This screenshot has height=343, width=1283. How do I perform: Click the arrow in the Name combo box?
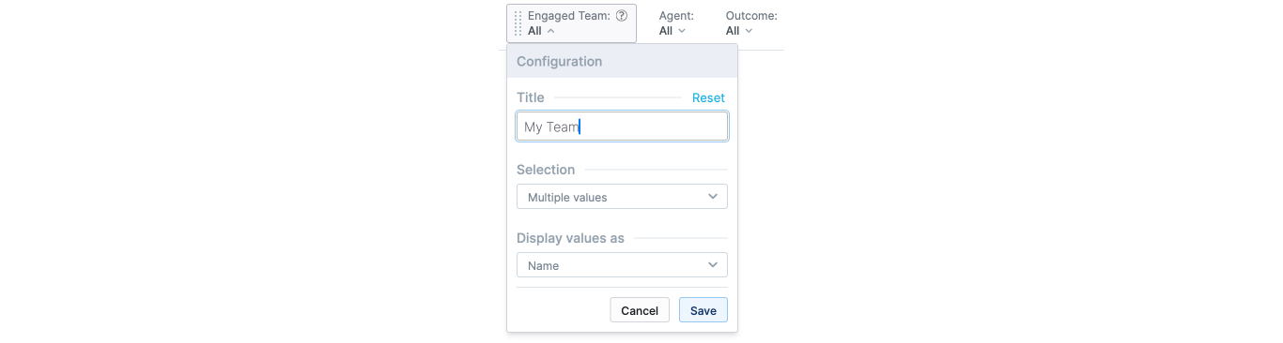point(713,265)
